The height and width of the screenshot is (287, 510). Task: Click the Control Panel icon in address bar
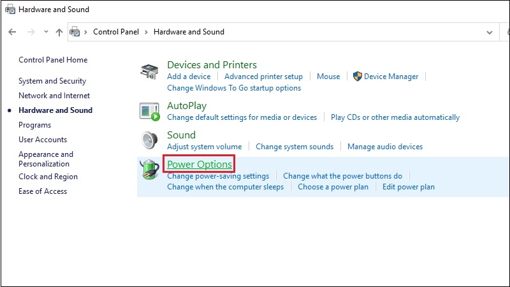pos(75,32)
